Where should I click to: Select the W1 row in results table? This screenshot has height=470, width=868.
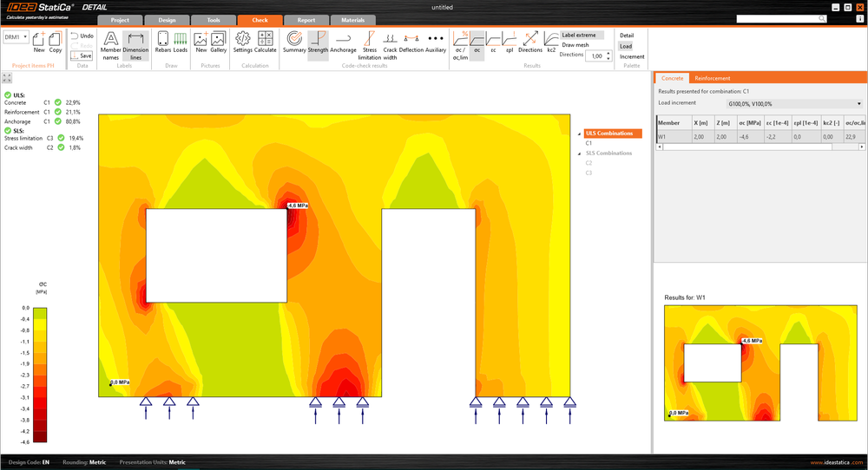(x=761, y=136)
